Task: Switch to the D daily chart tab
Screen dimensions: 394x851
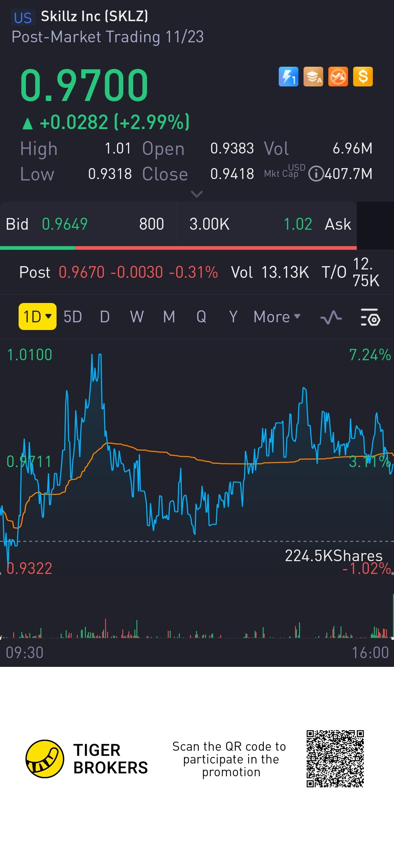Action: pos(105,317)
